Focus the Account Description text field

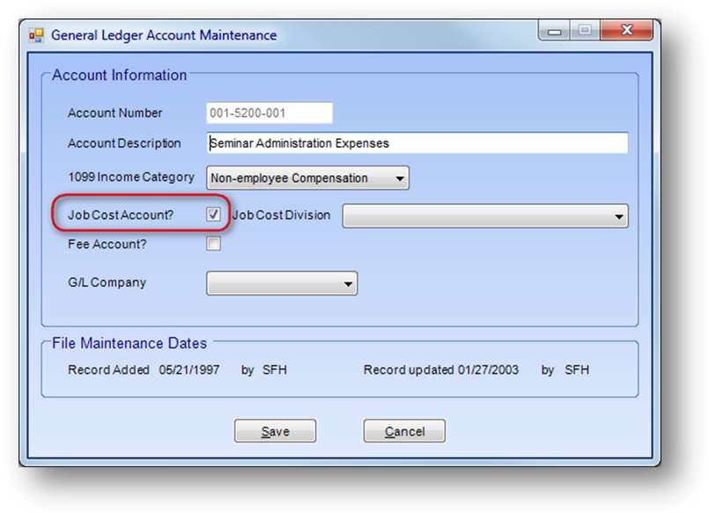click(417, 143)
